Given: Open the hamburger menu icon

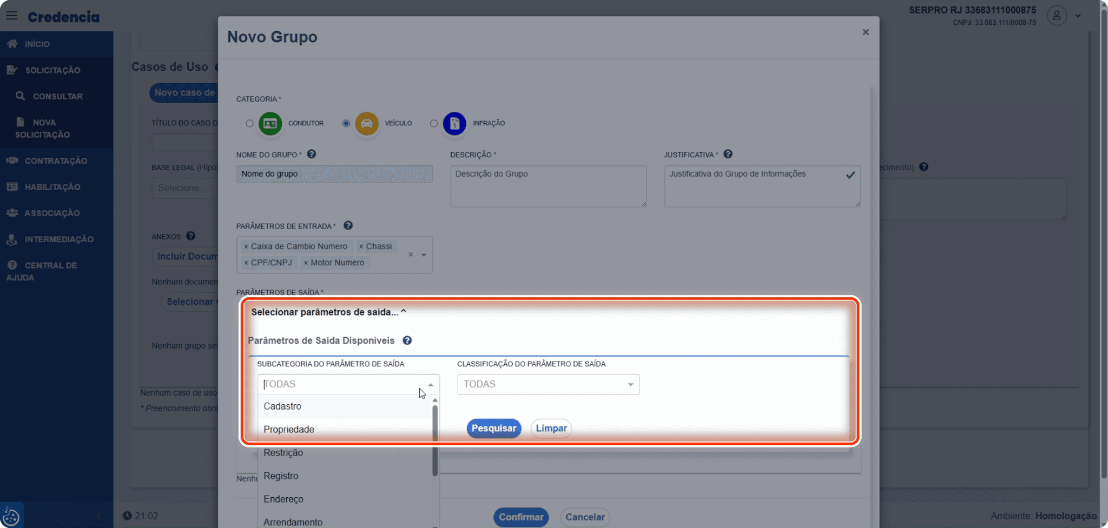Looking at the screenshot, I should coord(11,16).
